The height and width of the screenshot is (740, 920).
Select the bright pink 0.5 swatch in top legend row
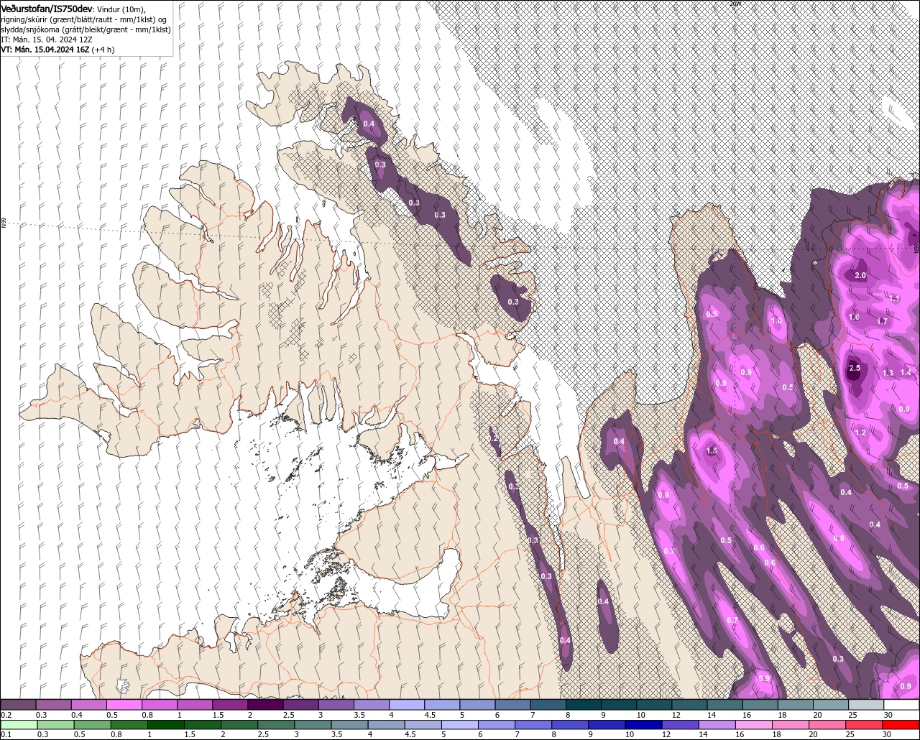click(124, 706)
